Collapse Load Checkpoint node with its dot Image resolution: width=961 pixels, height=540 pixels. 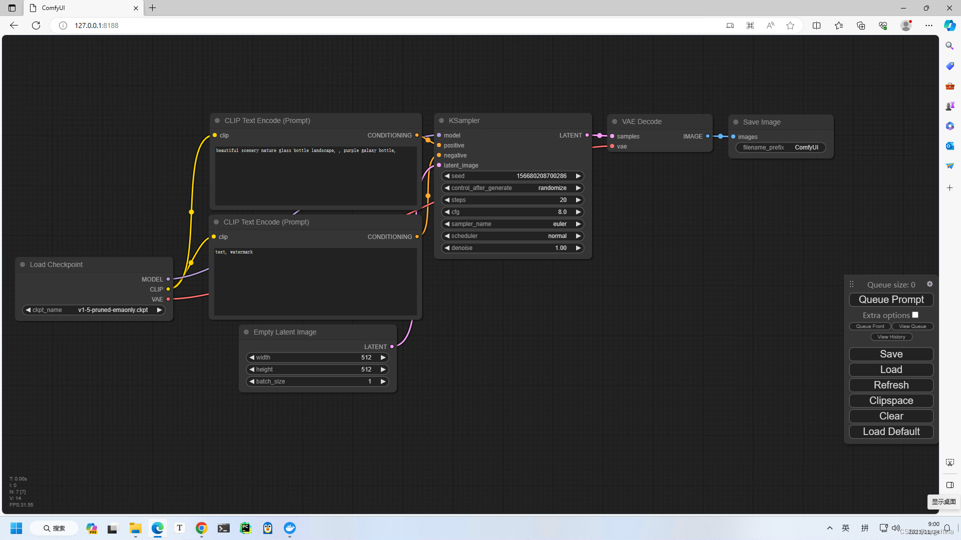23,264
